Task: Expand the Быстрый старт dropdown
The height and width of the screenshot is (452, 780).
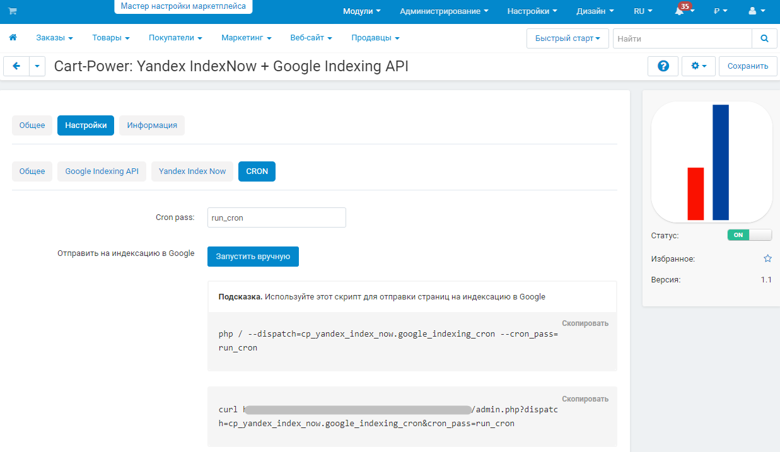Action: click(568, 38)
